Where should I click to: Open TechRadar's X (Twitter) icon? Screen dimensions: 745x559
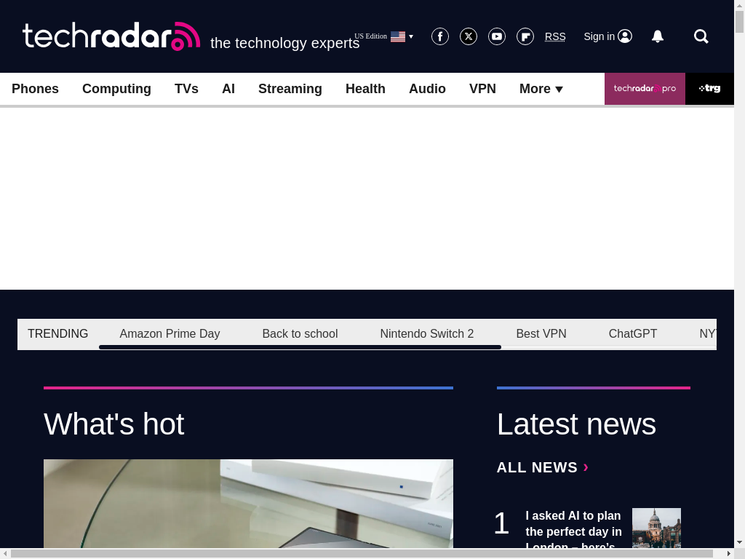point(469,36)
